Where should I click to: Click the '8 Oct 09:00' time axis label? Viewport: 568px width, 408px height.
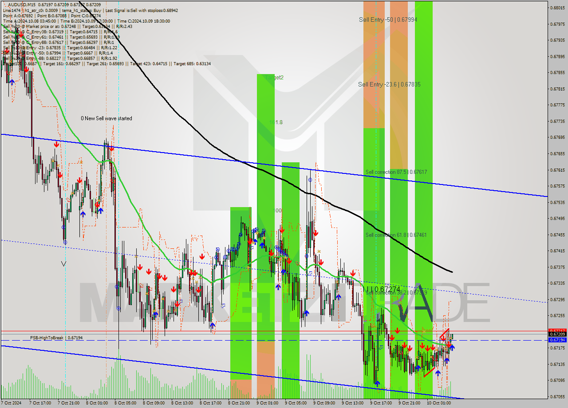pos(154,403)
